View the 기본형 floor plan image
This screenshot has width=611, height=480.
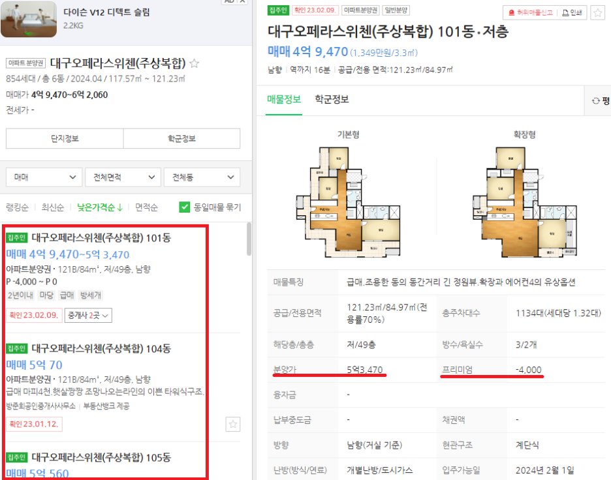coord(349,202)
